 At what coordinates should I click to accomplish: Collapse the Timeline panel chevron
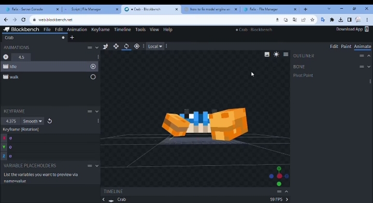click(x=286, y=192)
